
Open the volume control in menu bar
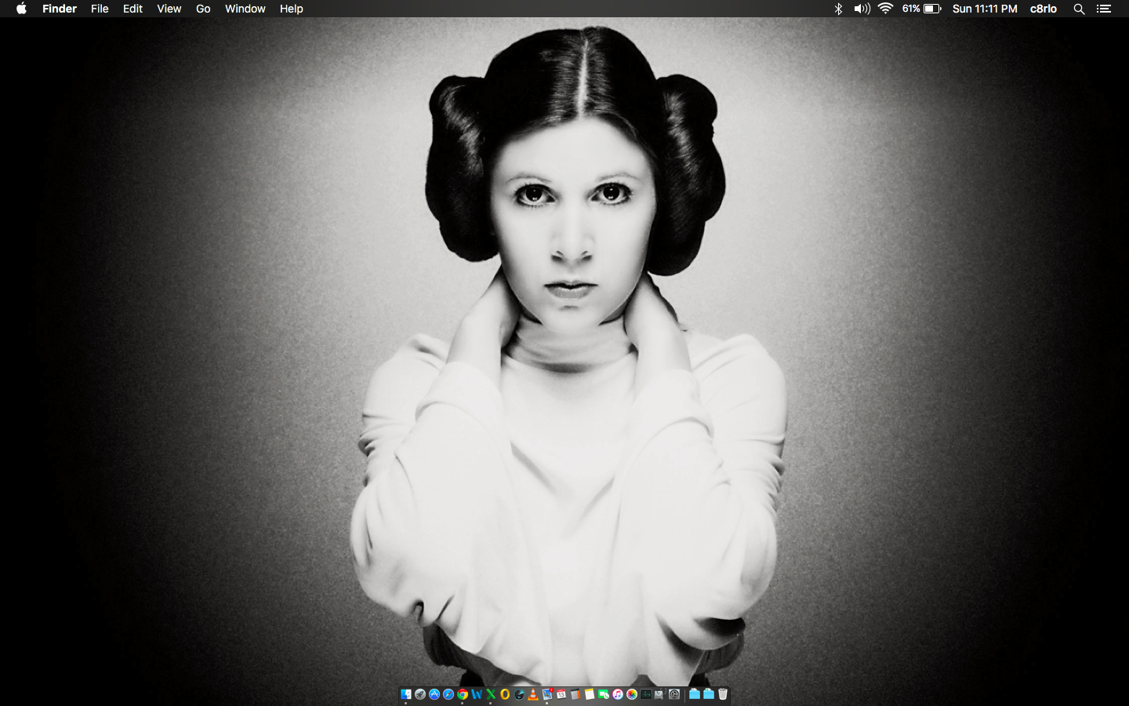pos(862,9)
